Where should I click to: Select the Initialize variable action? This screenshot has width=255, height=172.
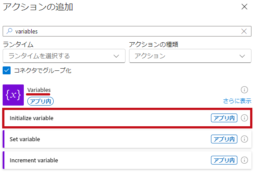127,118
